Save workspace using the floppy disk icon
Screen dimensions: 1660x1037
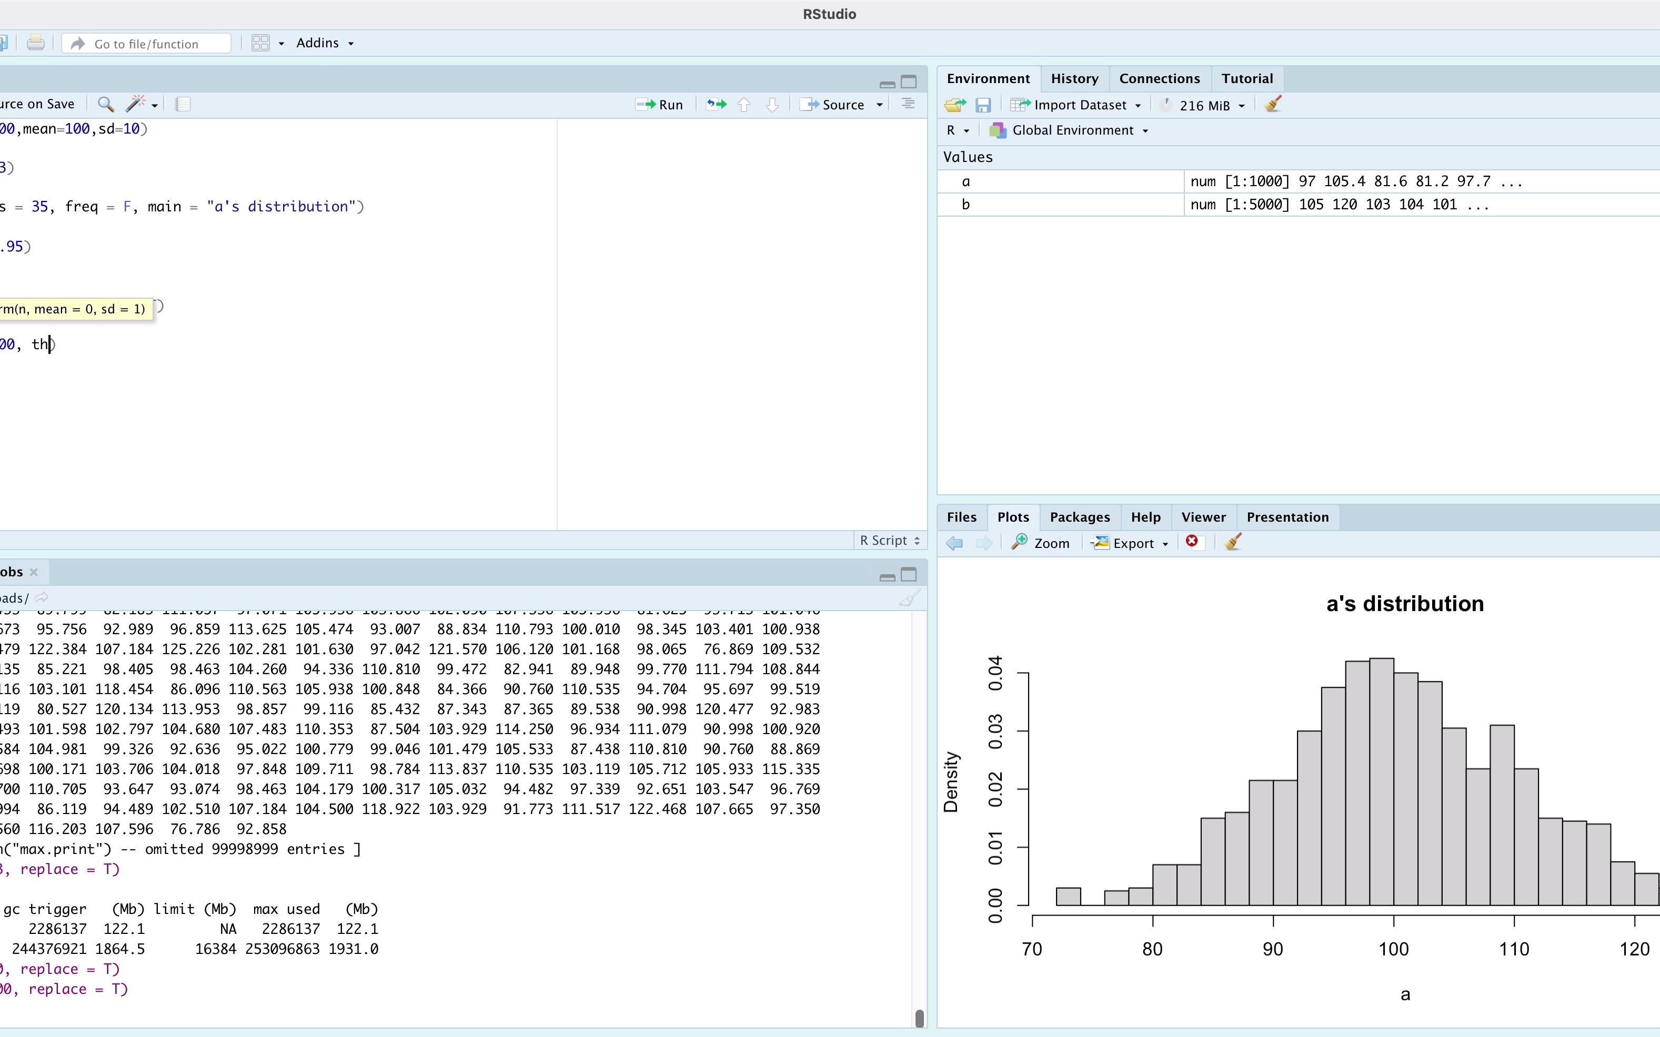click(x=983, y=105)
